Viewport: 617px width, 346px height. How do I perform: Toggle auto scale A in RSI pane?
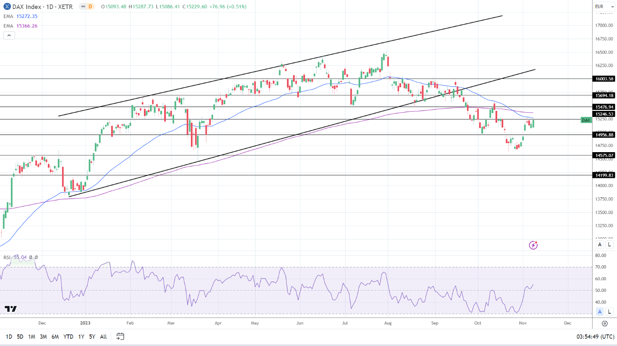click(x=600, y=312)
